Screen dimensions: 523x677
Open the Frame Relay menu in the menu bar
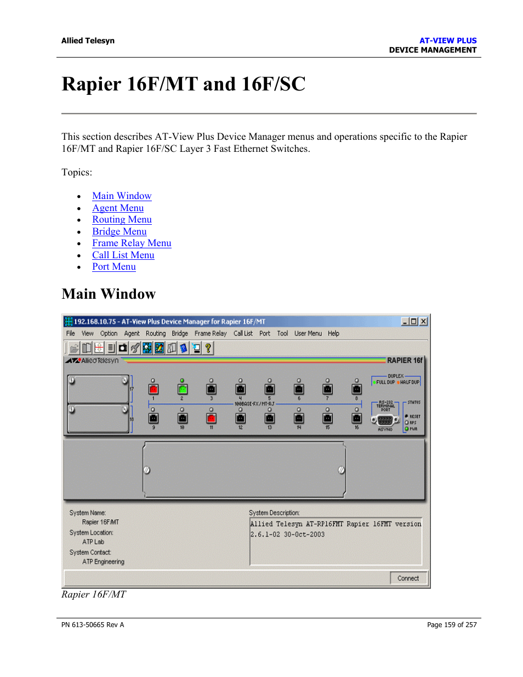pyautogui.click(x=211, y=333)
